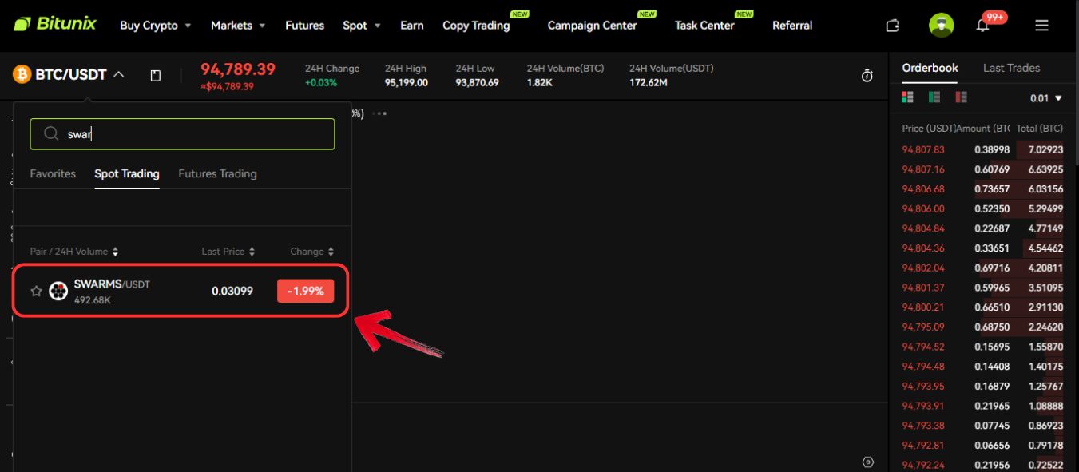Screen dimensions: 1079x472
Task: Open Task Center page
Action: point(704,26)
